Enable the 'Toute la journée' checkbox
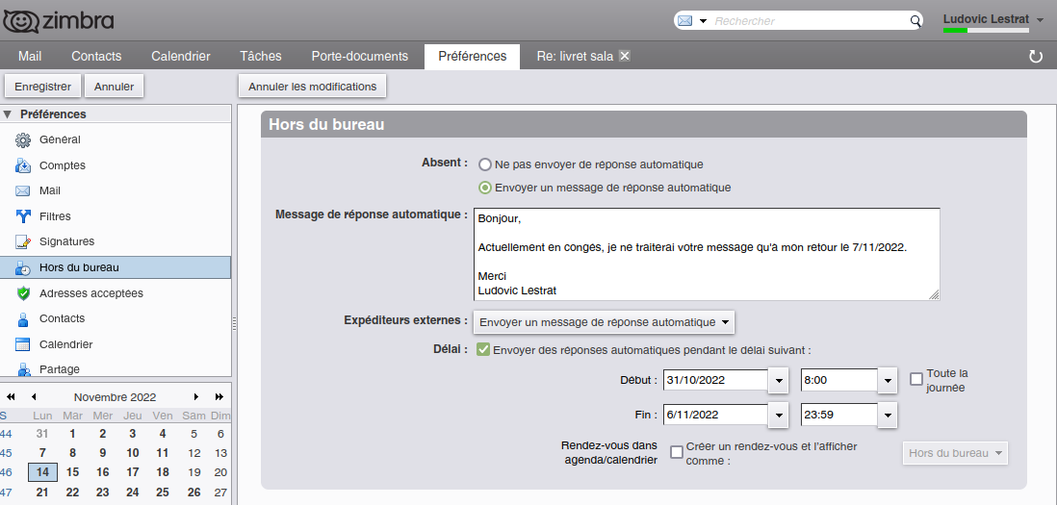 [x=916, y=379]
